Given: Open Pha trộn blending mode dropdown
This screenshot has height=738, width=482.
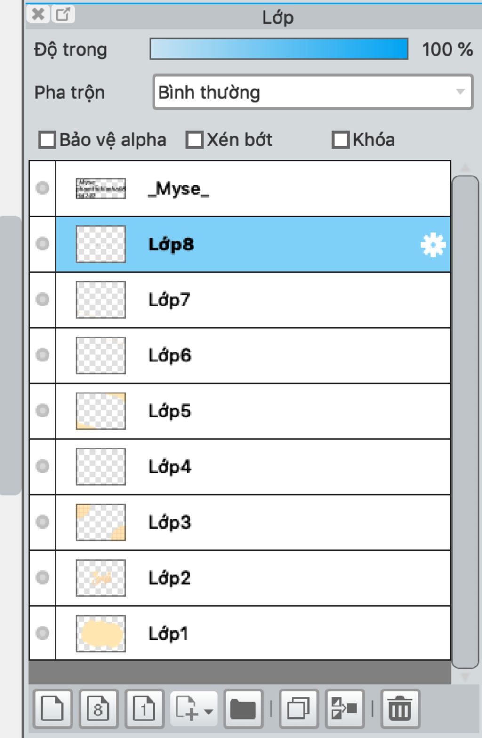Looking at the screenshot, I should (x=313, y=92).
